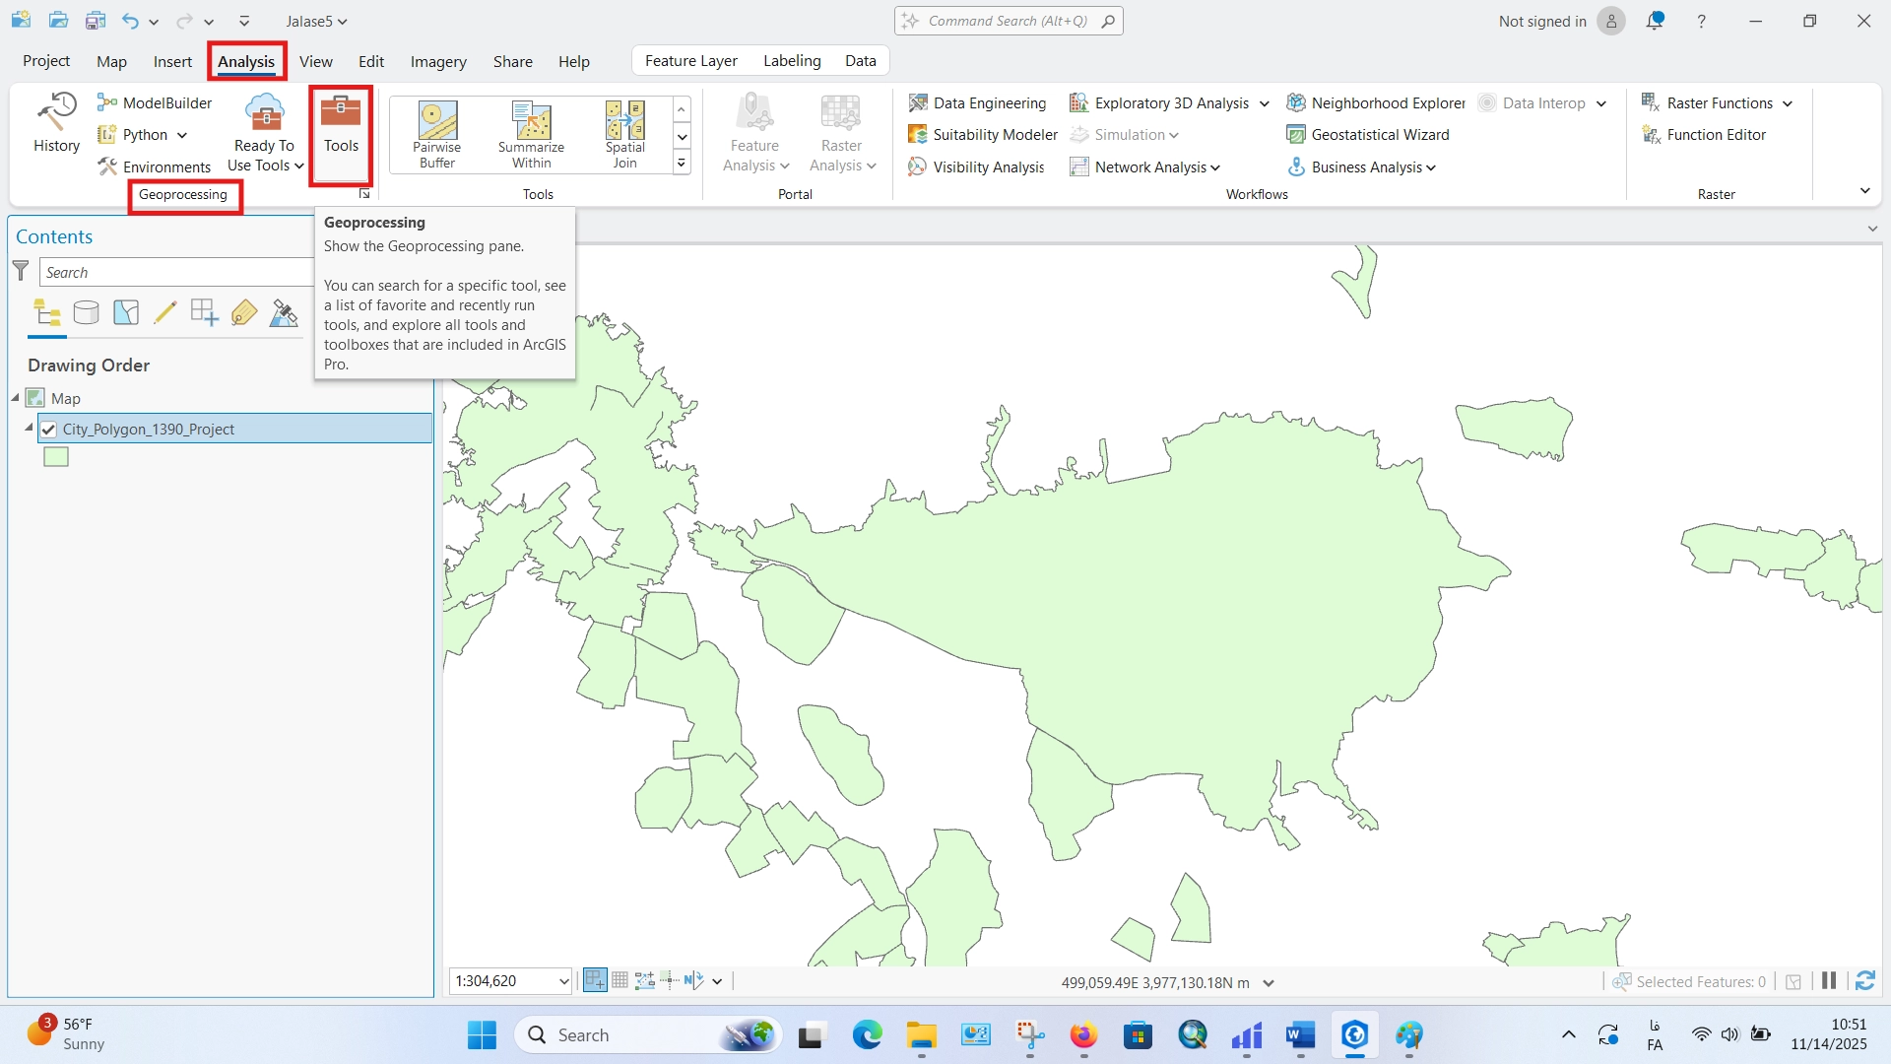Open Microsoft Edge from taskbar

[x=867, y=1034]
